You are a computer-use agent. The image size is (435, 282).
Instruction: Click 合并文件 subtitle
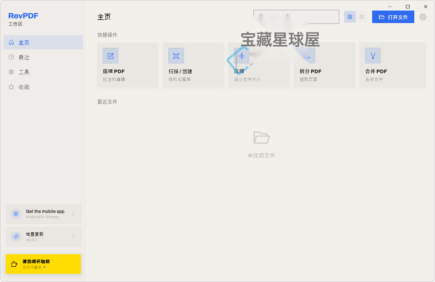(374, 79)
